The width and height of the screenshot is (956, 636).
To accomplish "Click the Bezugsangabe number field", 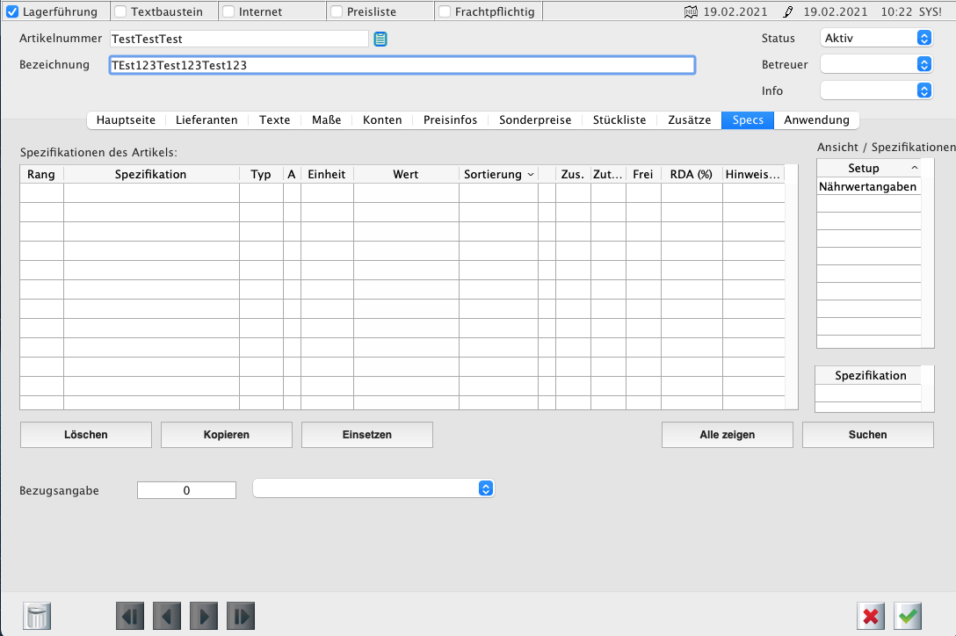I will (186, 490).
